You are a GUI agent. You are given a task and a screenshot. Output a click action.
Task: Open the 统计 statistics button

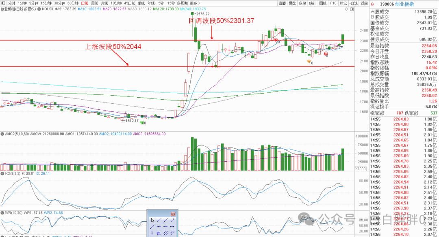pos(313,3)
